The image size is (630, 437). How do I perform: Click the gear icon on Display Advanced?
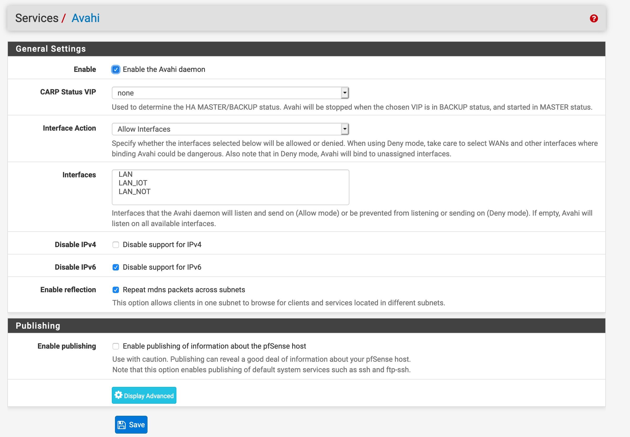point(118,395)
